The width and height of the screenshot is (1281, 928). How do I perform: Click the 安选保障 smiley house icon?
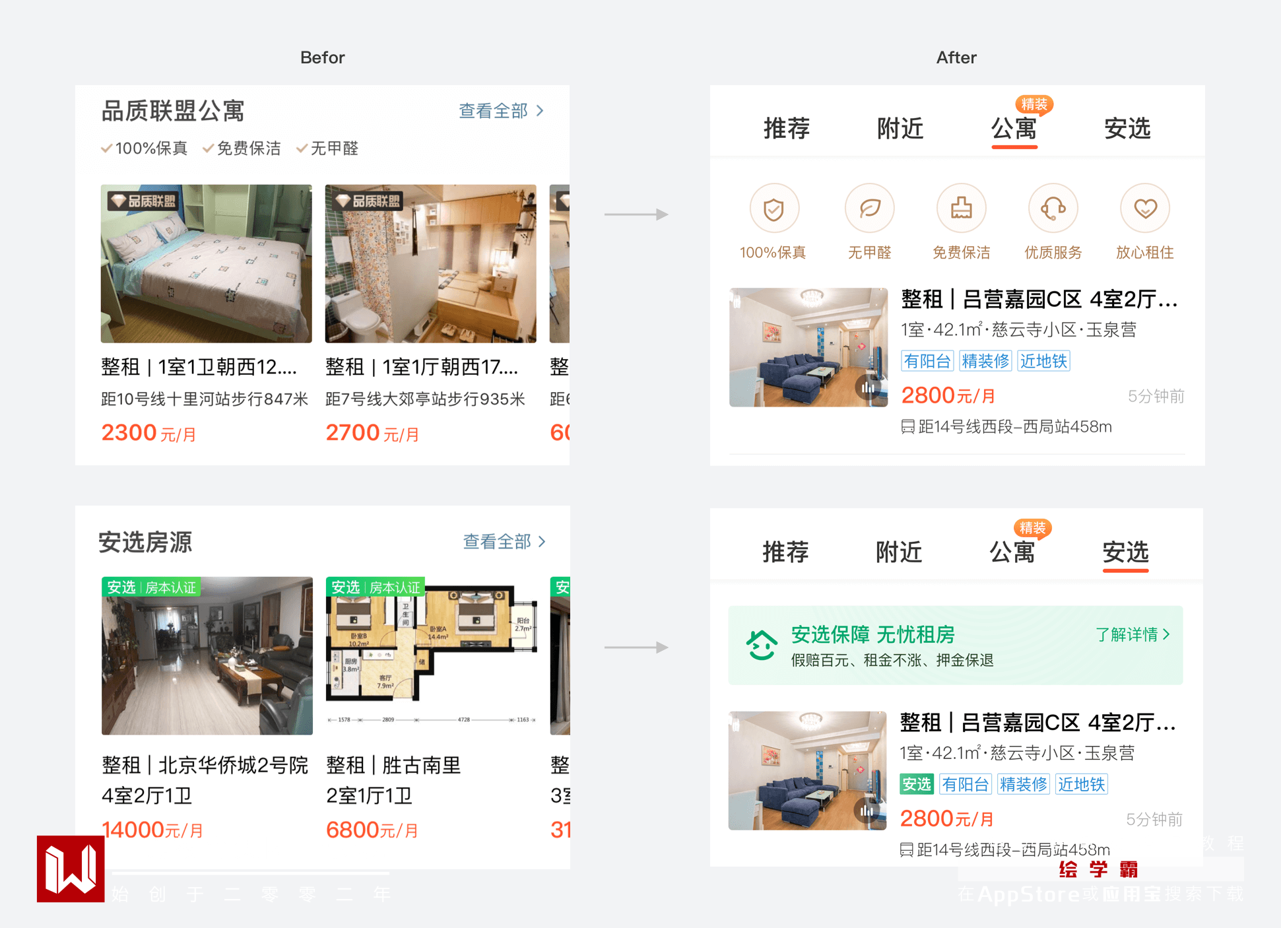click(x=762, y=645)
